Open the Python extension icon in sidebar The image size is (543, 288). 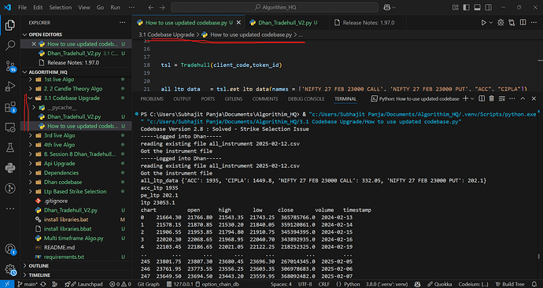[10, 168]
